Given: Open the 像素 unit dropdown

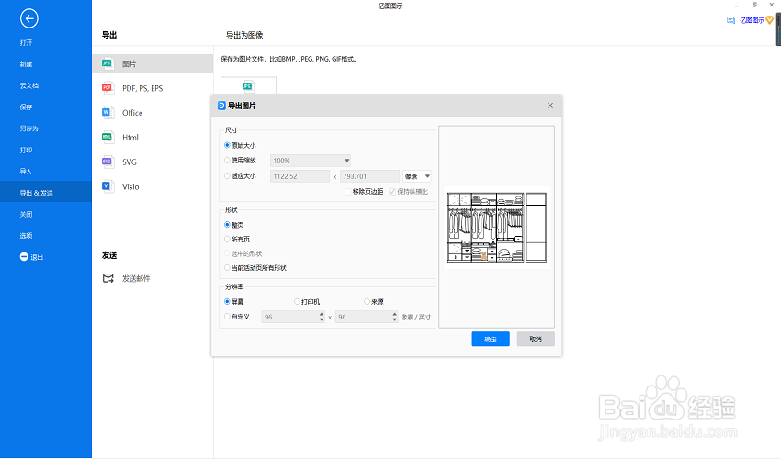Looking at the screenshot, I should coord(417,176).
